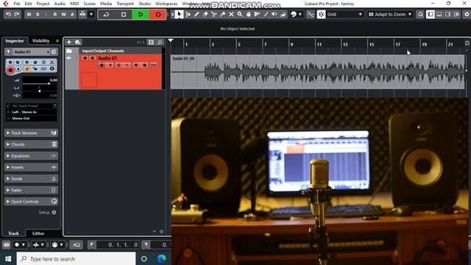This screenshot has height=265, width=471.
Task: Open the Snap Type Grid dropdown
Action: click(344, 14)
